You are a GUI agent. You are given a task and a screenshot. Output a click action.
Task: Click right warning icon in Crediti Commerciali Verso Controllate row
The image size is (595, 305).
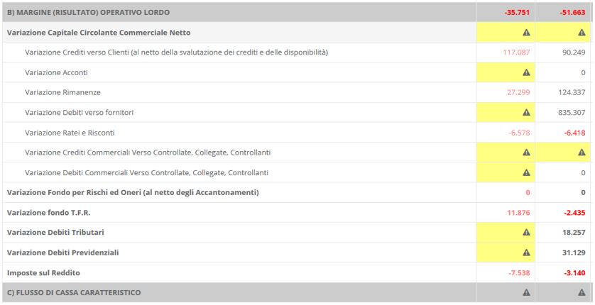[x=582, y=152]
